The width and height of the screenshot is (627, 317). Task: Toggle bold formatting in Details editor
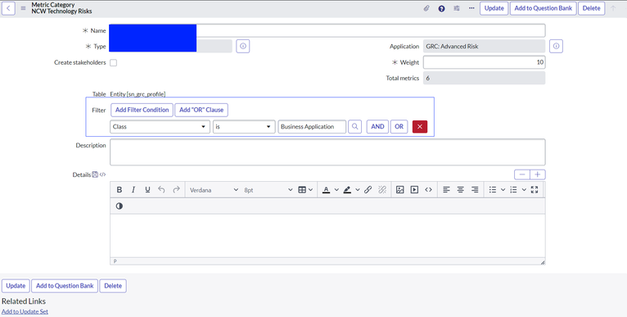pos(120,190)
